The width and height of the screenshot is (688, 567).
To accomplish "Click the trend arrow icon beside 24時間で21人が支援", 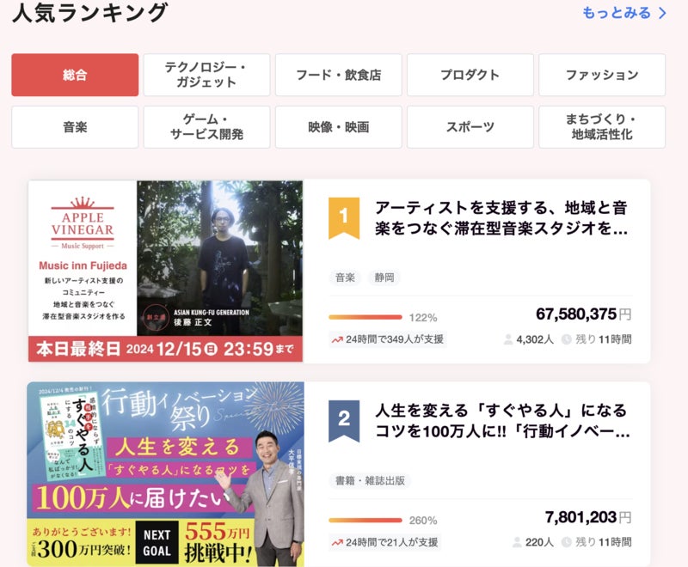I will (x=337, y=542).
